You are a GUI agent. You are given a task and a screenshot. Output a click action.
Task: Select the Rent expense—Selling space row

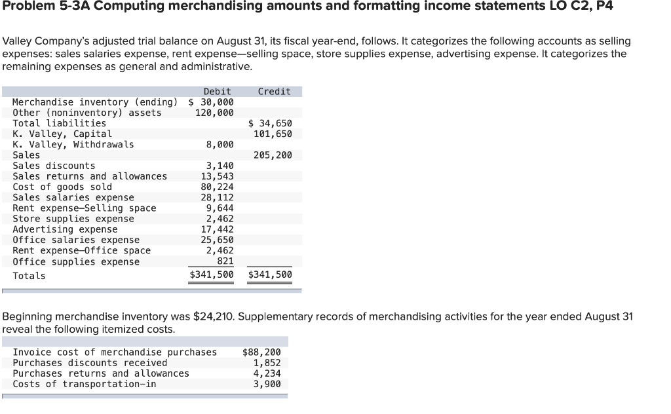click(79, 208)
